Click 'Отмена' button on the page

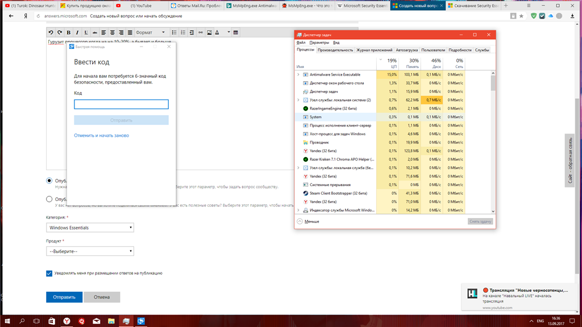click(102, 297)
